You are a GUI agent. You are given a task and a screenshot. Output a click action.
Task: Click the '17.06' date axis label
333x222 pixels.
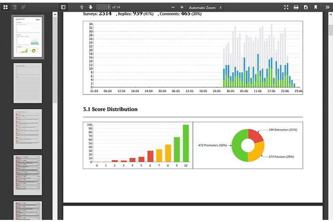[271, 91]
